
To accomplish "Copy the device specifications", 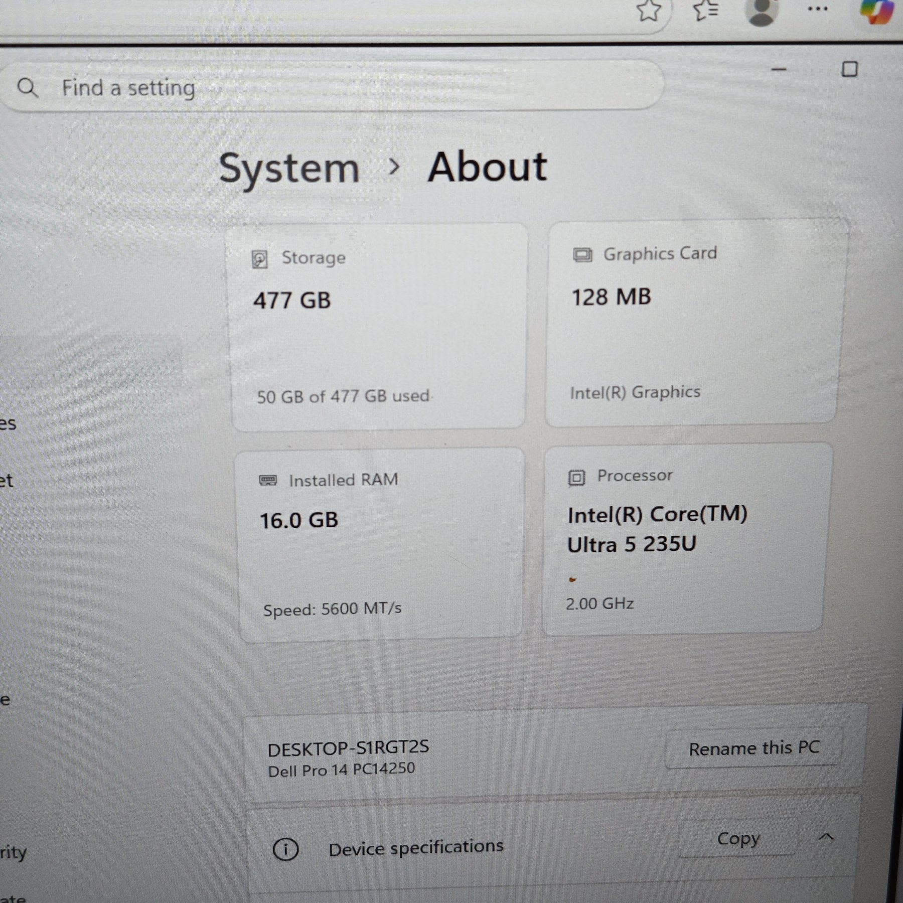I will 738,838.
